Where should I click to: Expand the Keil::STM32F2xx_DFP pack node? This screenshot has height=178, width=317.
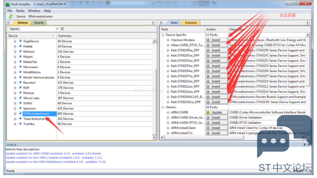(168, 61)
